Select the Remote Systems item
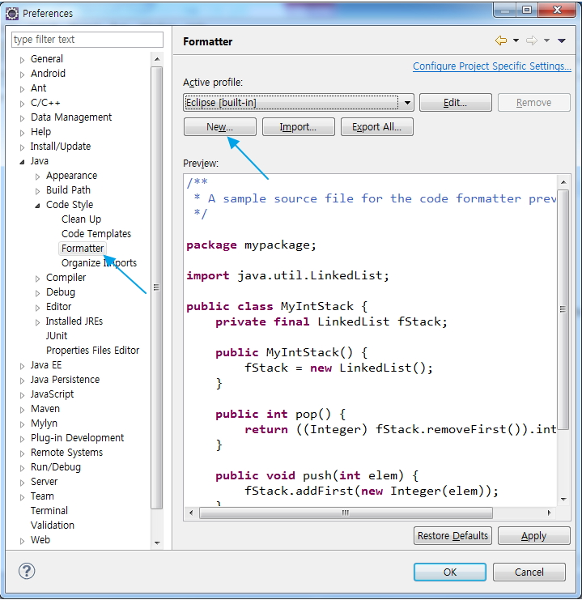The image size is (582, 600). (66, 453)
